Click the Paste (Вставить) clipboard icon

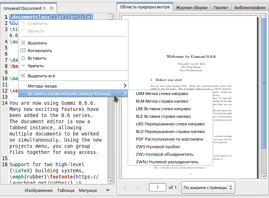23,58
